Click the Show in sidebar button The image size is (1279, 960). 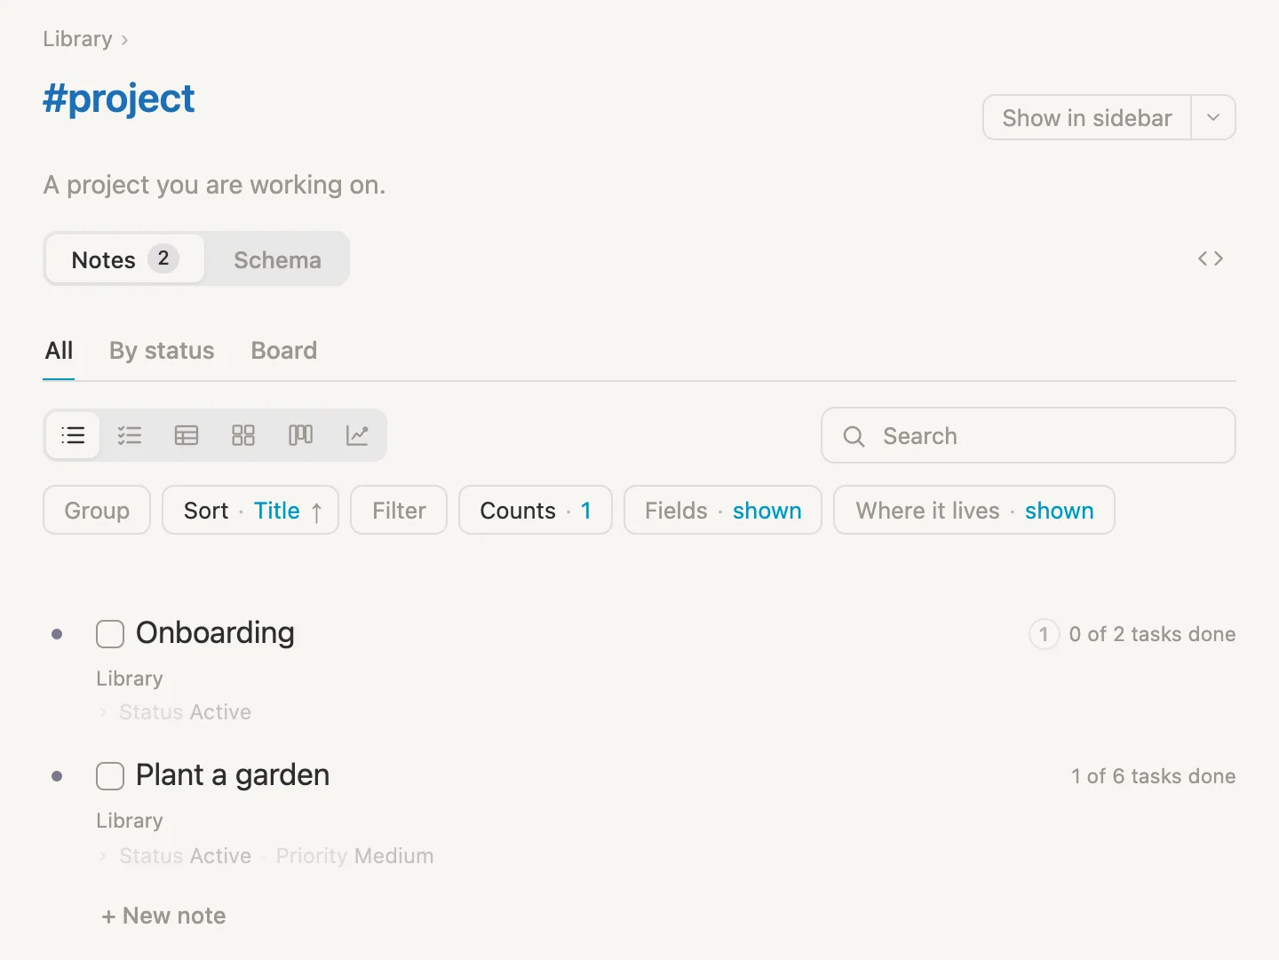coord(1087,117)
